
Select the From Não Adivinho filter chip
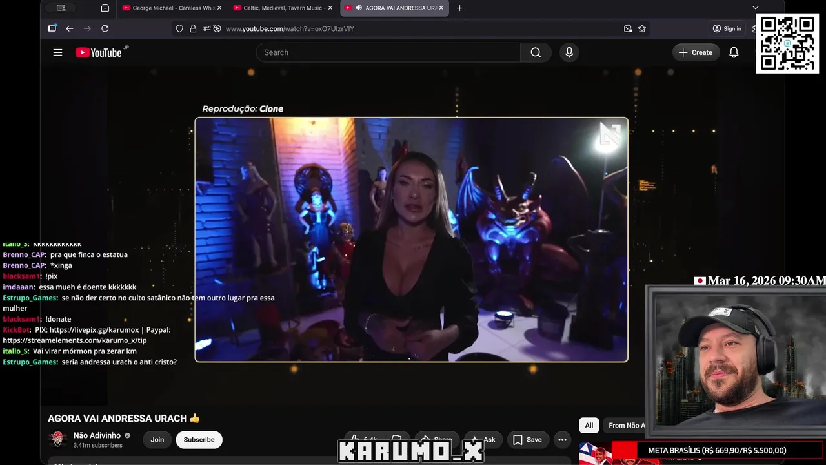point(626,425)
